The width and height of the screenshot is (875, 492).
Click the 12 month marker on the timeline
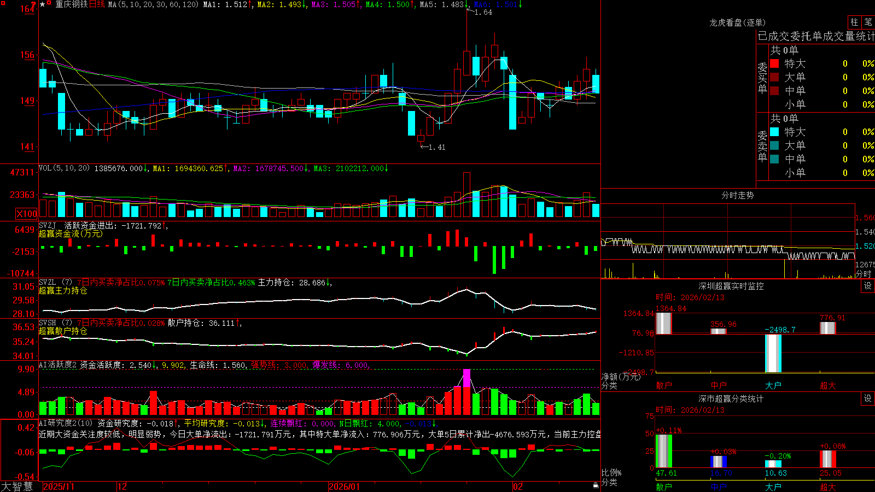[122, 487]
